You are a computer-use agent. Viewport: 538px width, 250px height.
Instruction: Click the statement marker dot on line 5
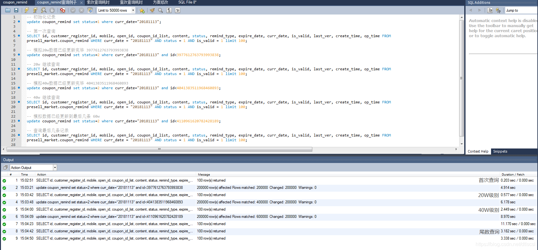[x=19, y=36]
